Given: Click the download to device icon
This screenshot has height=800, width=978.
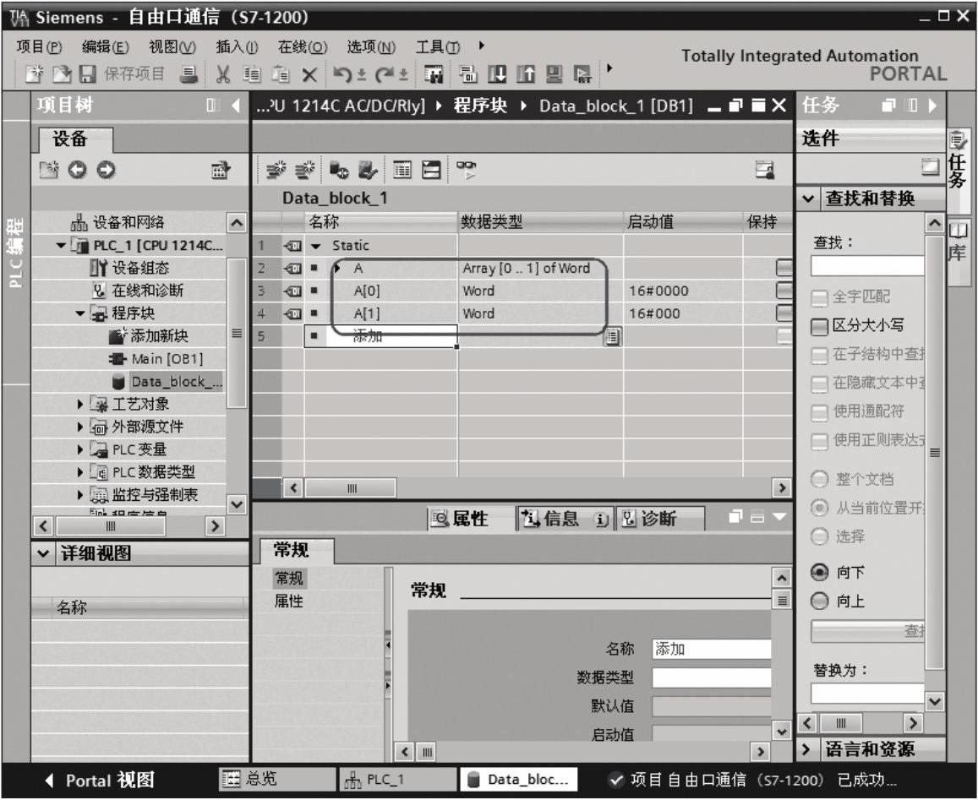Looking at the screenshot, I should 497,75.
